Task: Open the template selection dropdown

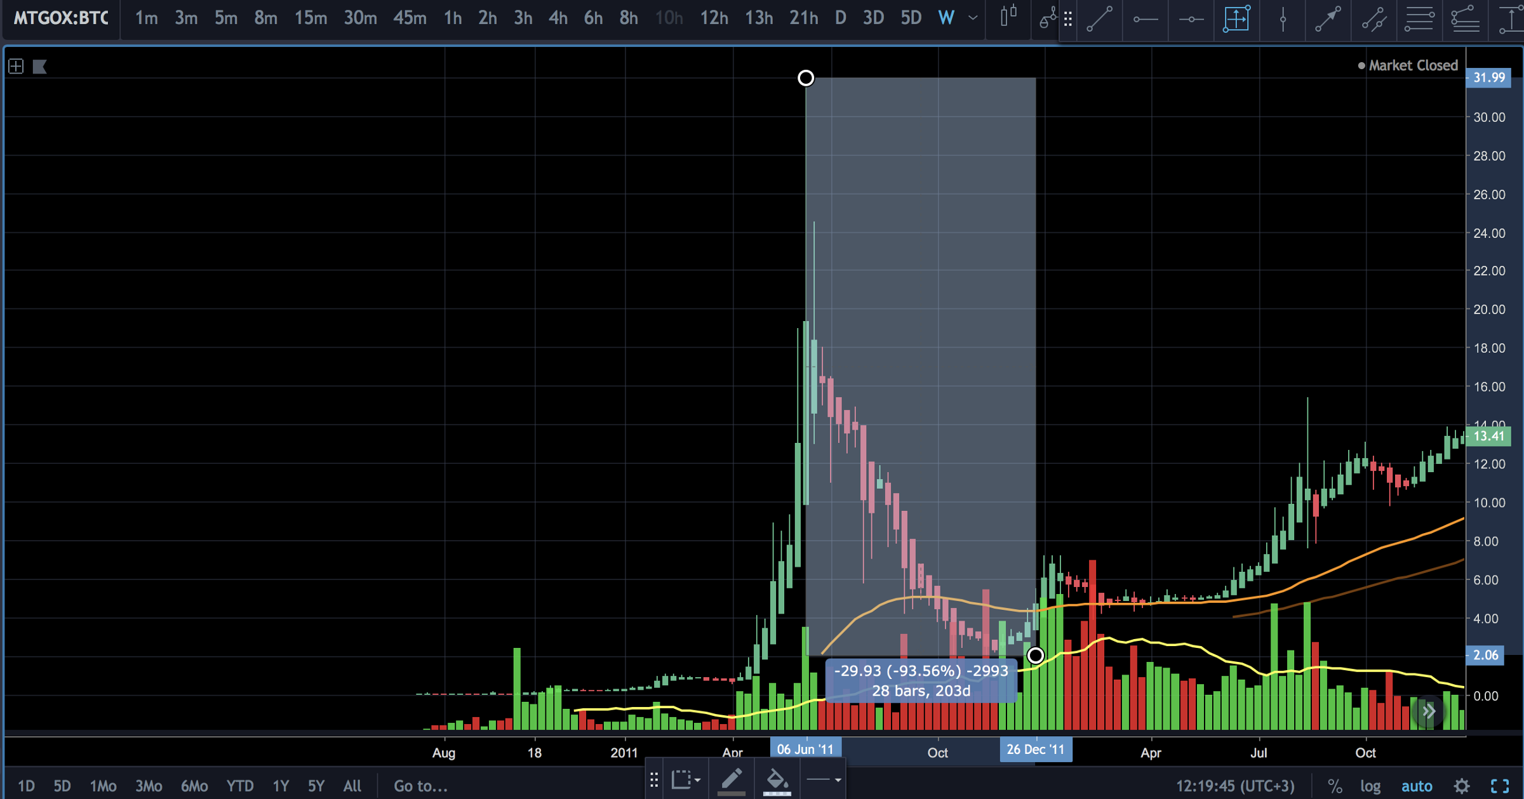Action: coord(686,779)
